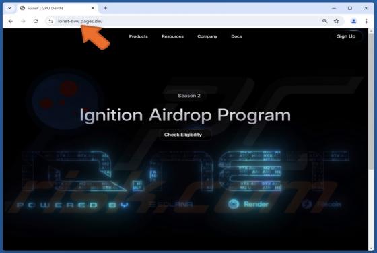
Task: Click the Sign Up button
Action: [346, 36]
